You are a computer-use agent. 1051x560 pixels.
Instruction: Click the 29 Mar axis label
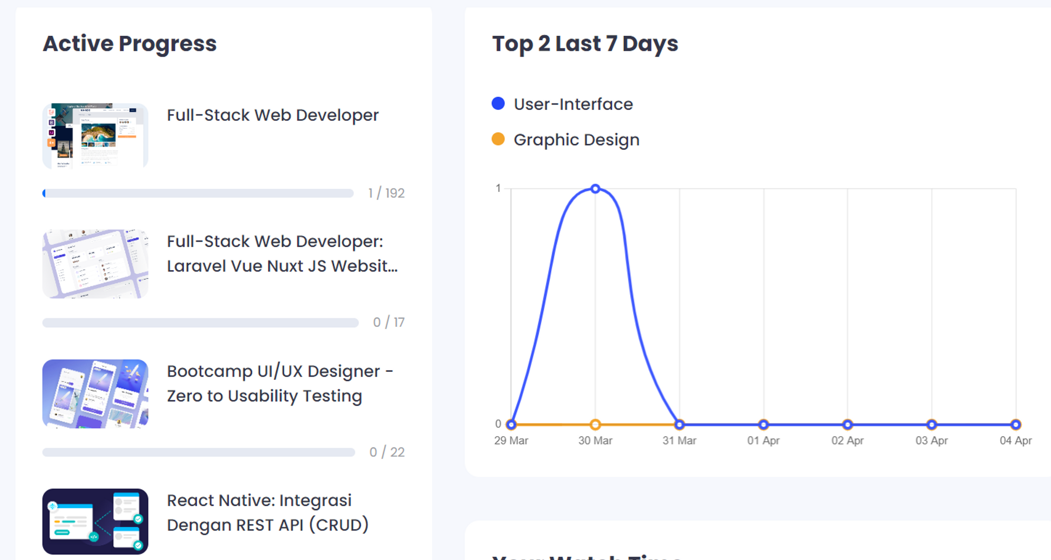[511, 441]
